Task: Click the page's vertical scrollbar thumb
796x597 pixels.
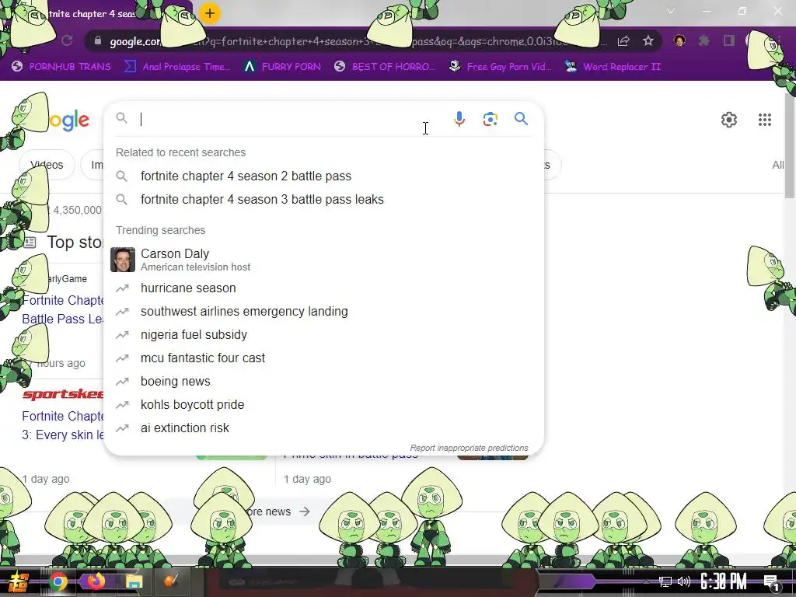Action: click(790, 145)
